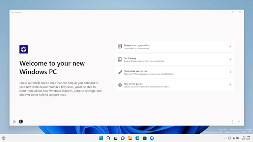
Task: Open the Get training link
Action: 130,58
